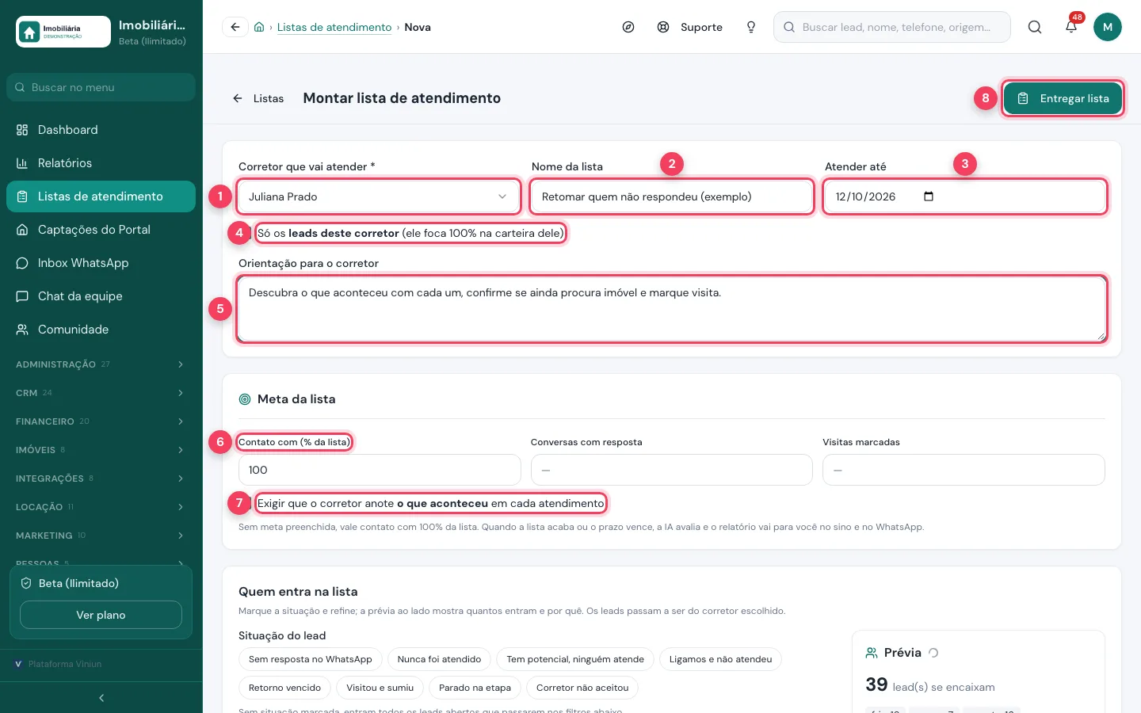Open Chat da equipe
The image size is (1141, 713).
click(x=101, y=296)
